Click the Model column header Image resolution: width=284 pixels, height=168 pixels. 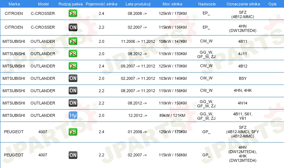coord(43,4)
